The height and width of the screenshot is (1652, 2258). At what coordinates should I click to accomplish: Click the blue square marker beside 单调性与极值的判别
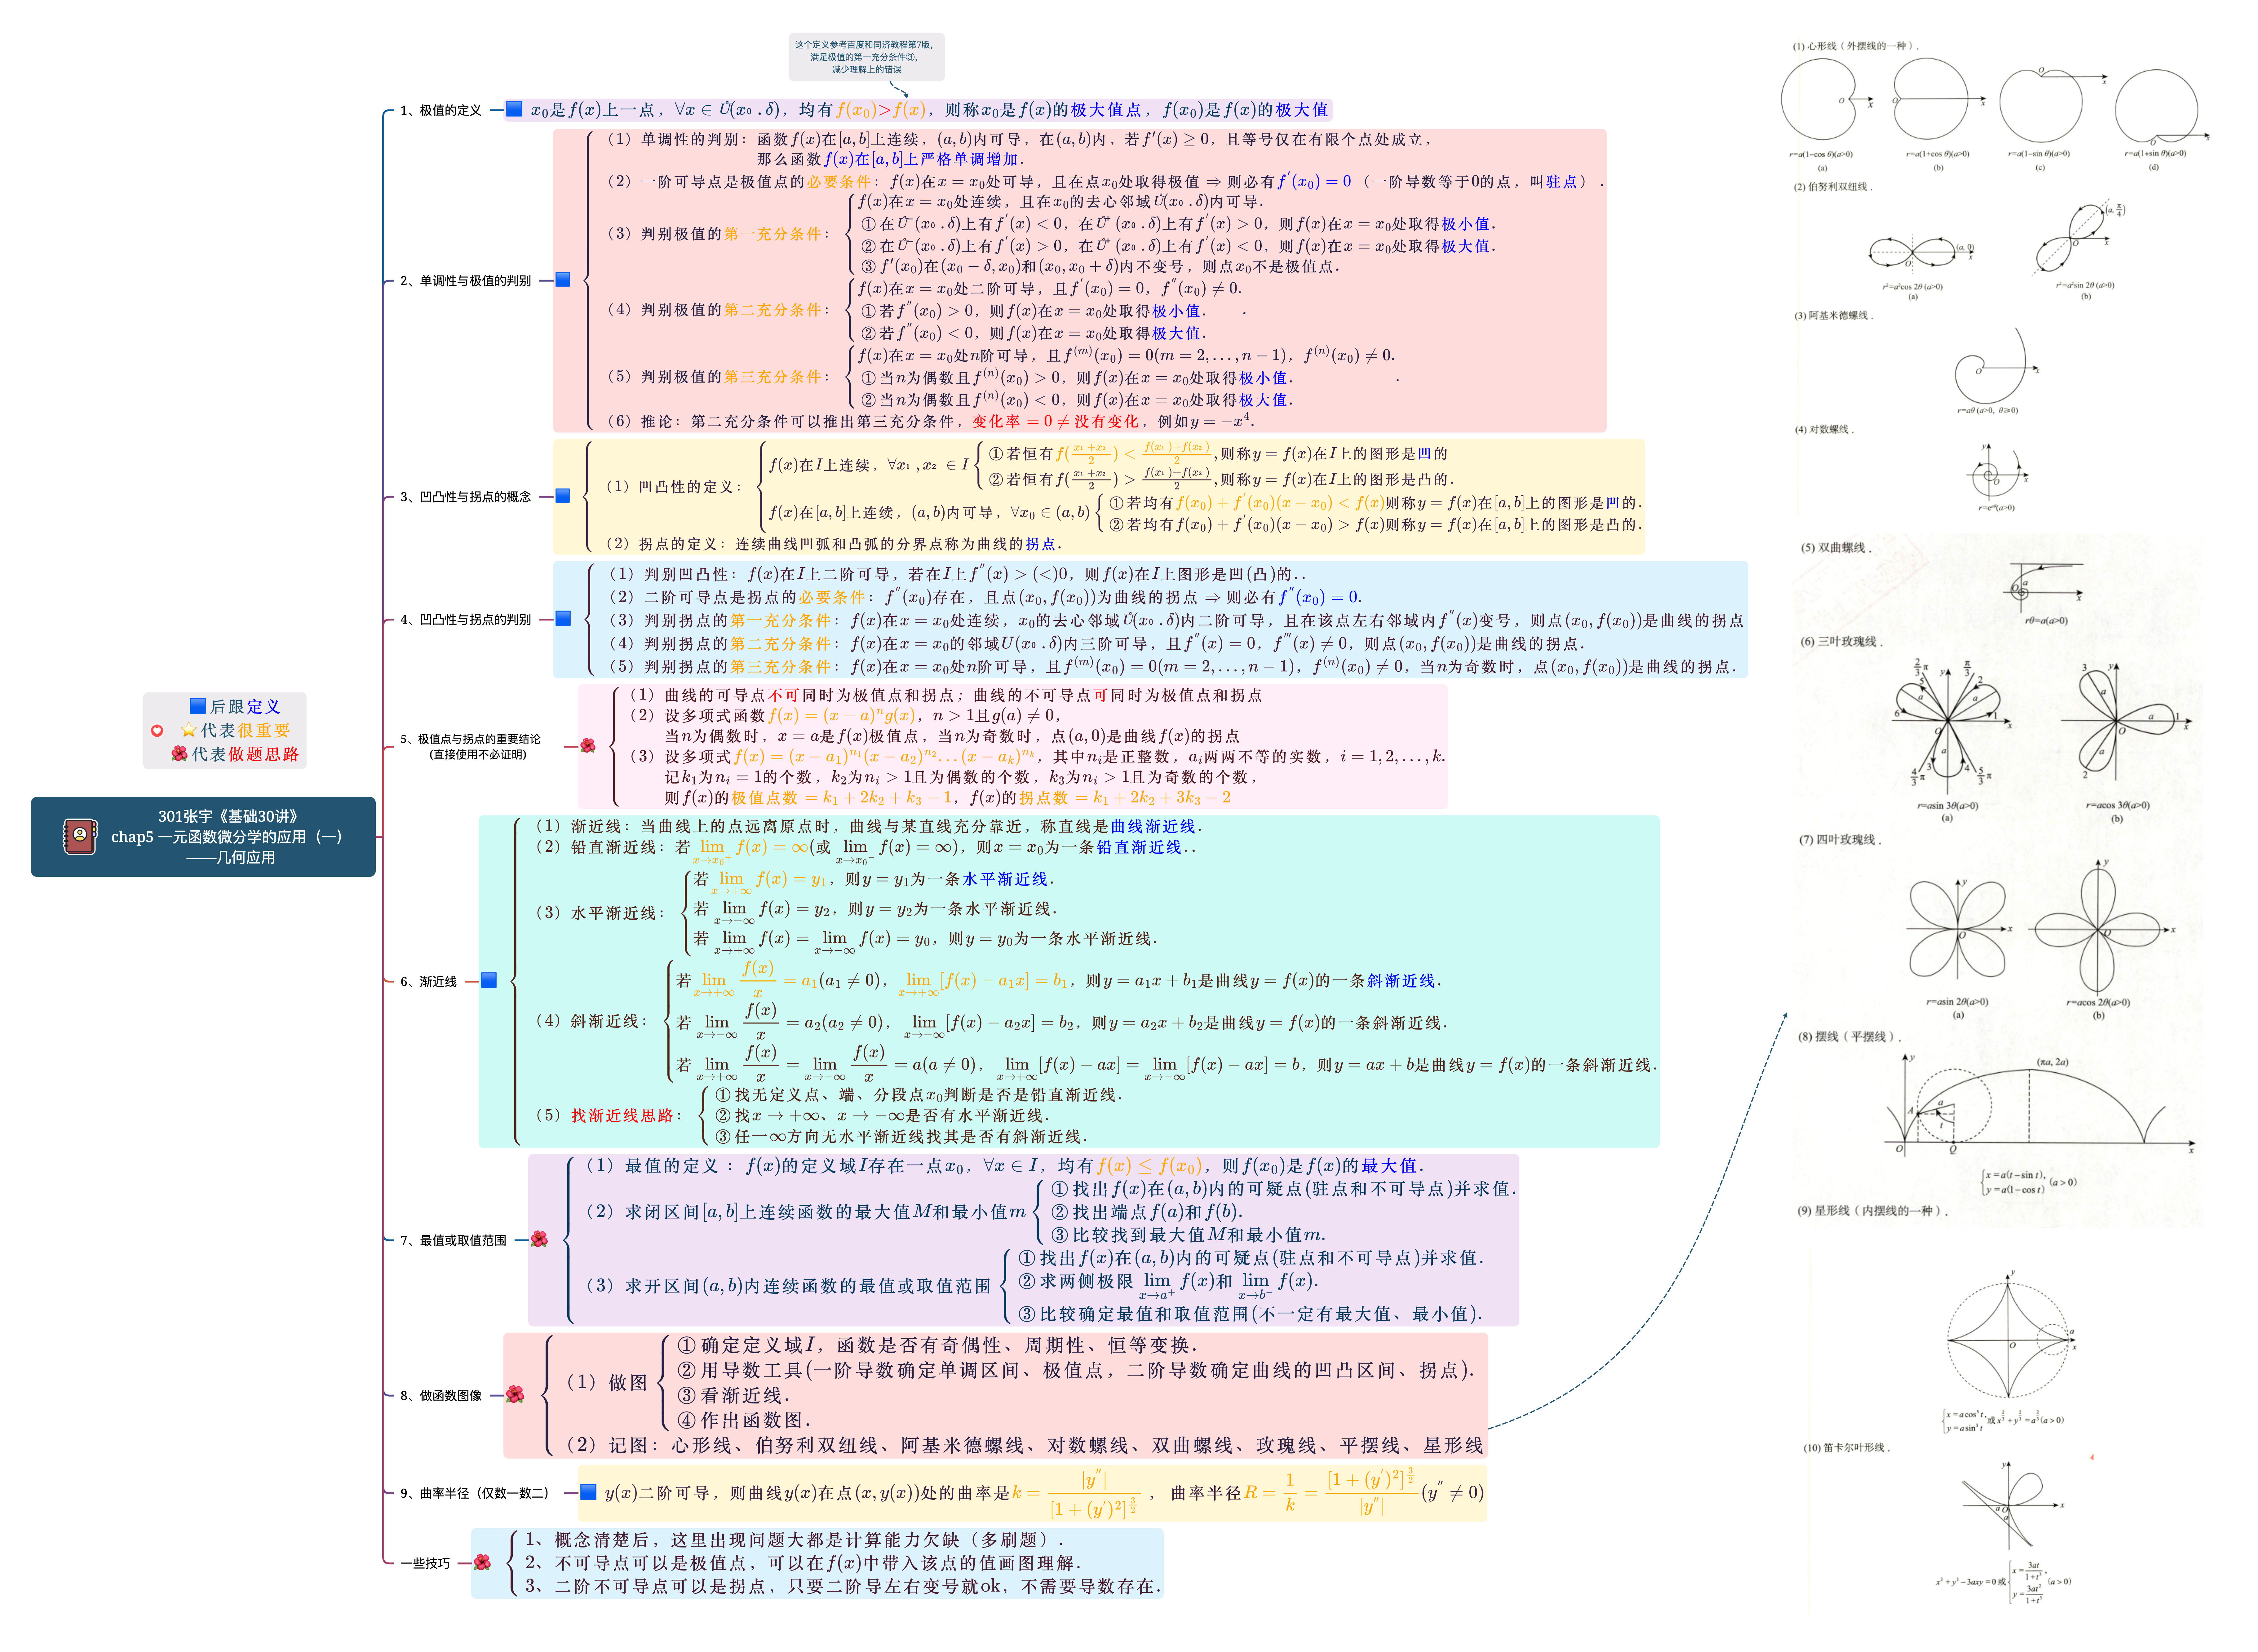[x=563, y=280]
